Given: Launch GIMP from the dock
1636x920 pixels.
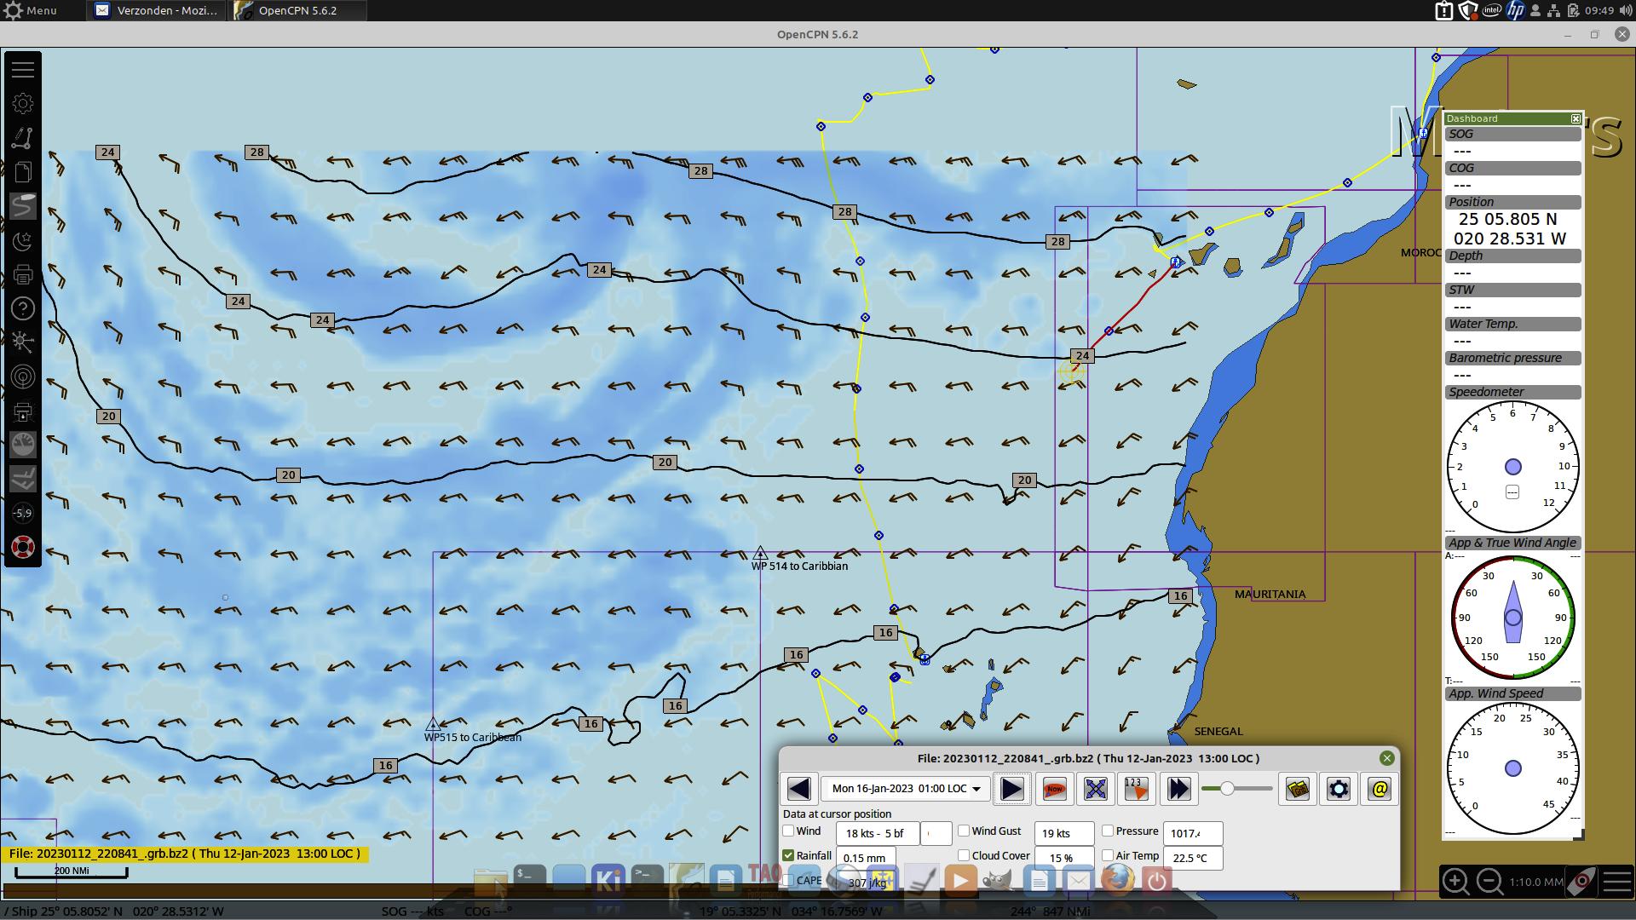Looking at the screenshot, I should pyautogui.click(x=999, y=879).
